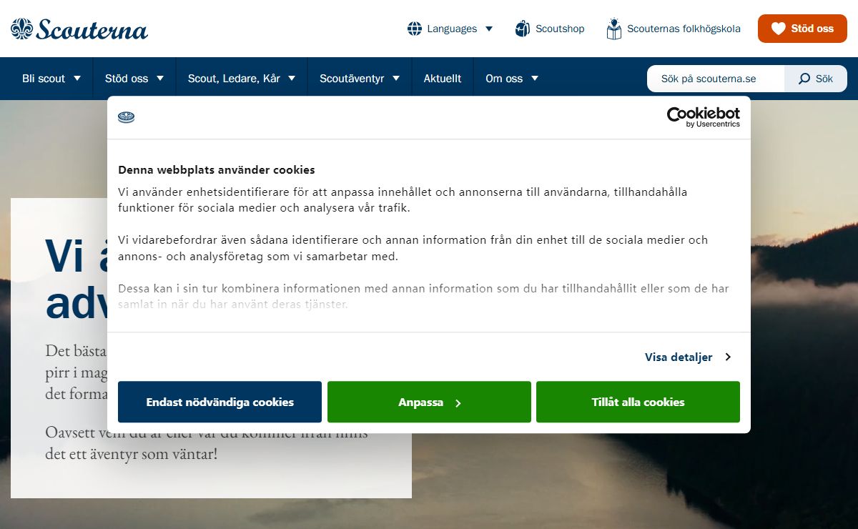Screen dimensions: 858x529
Task: Click the heart icon in Stöd oss button
Action: tap(778, 29)
